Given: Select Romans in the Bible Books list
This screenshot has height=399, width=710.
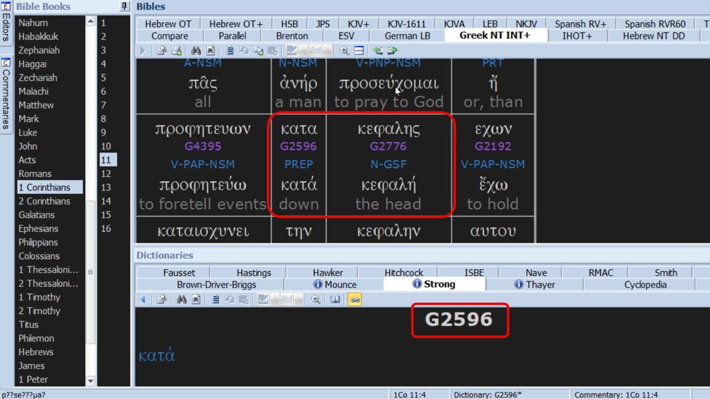Looking at the screenshot, I should point(35,174).
